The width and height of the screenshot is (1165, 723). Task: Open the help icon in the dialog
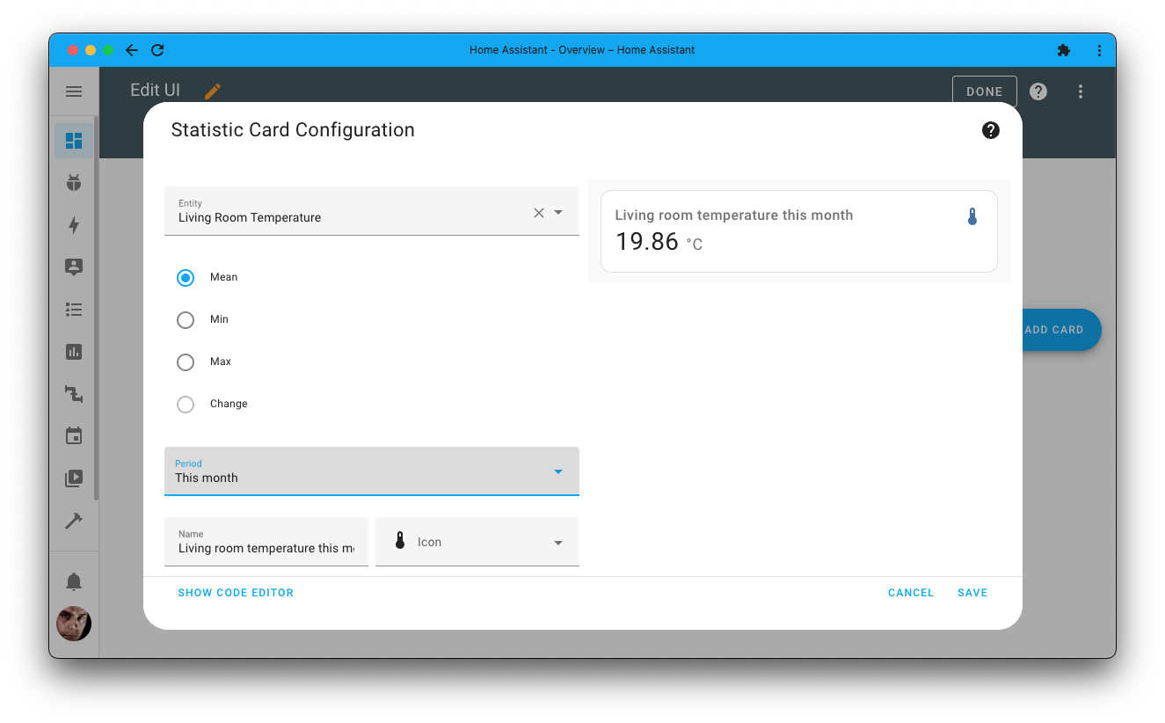click(991, 130)
